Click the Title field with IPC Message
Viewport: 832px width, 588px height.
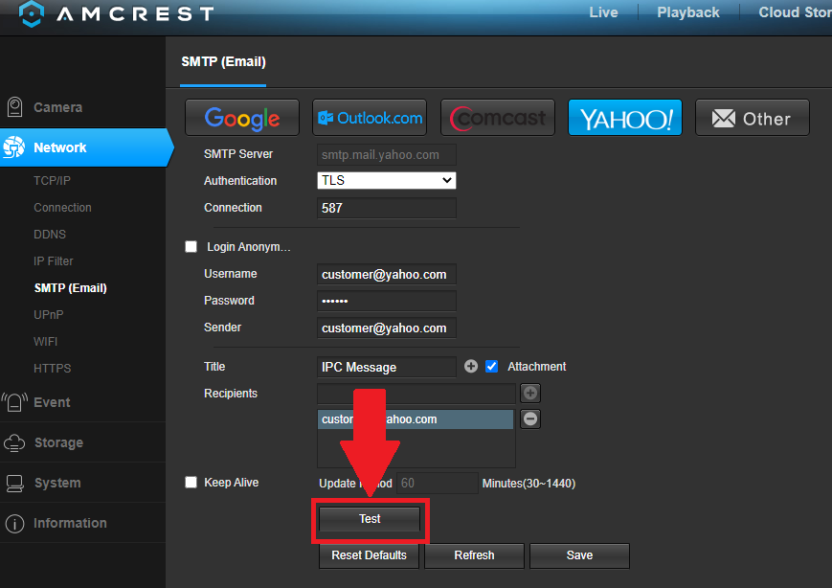(386, 367)
